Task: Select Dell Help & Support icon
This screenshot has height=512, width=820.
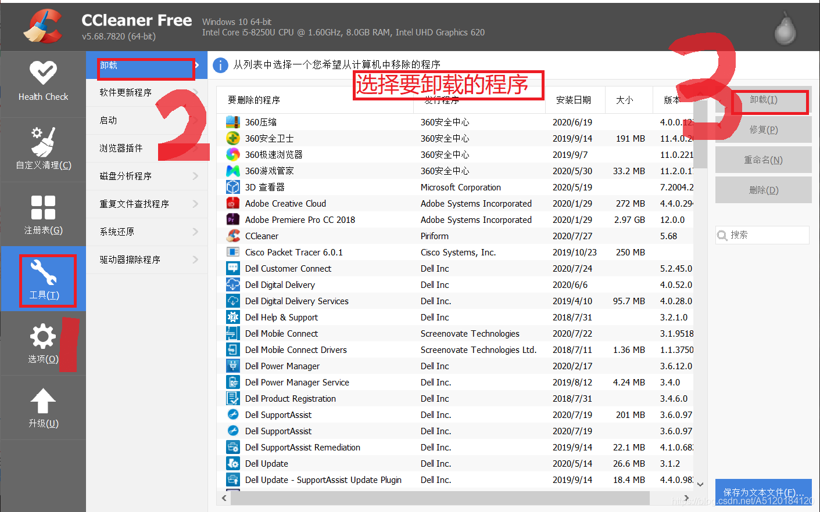Action: [233, 317]
